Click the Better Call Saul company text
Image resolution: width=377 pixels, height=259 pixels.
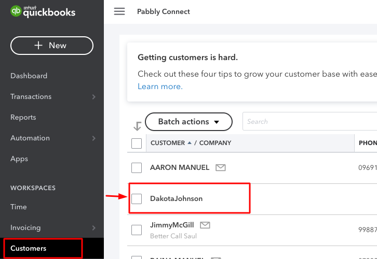tap(173, 236)
